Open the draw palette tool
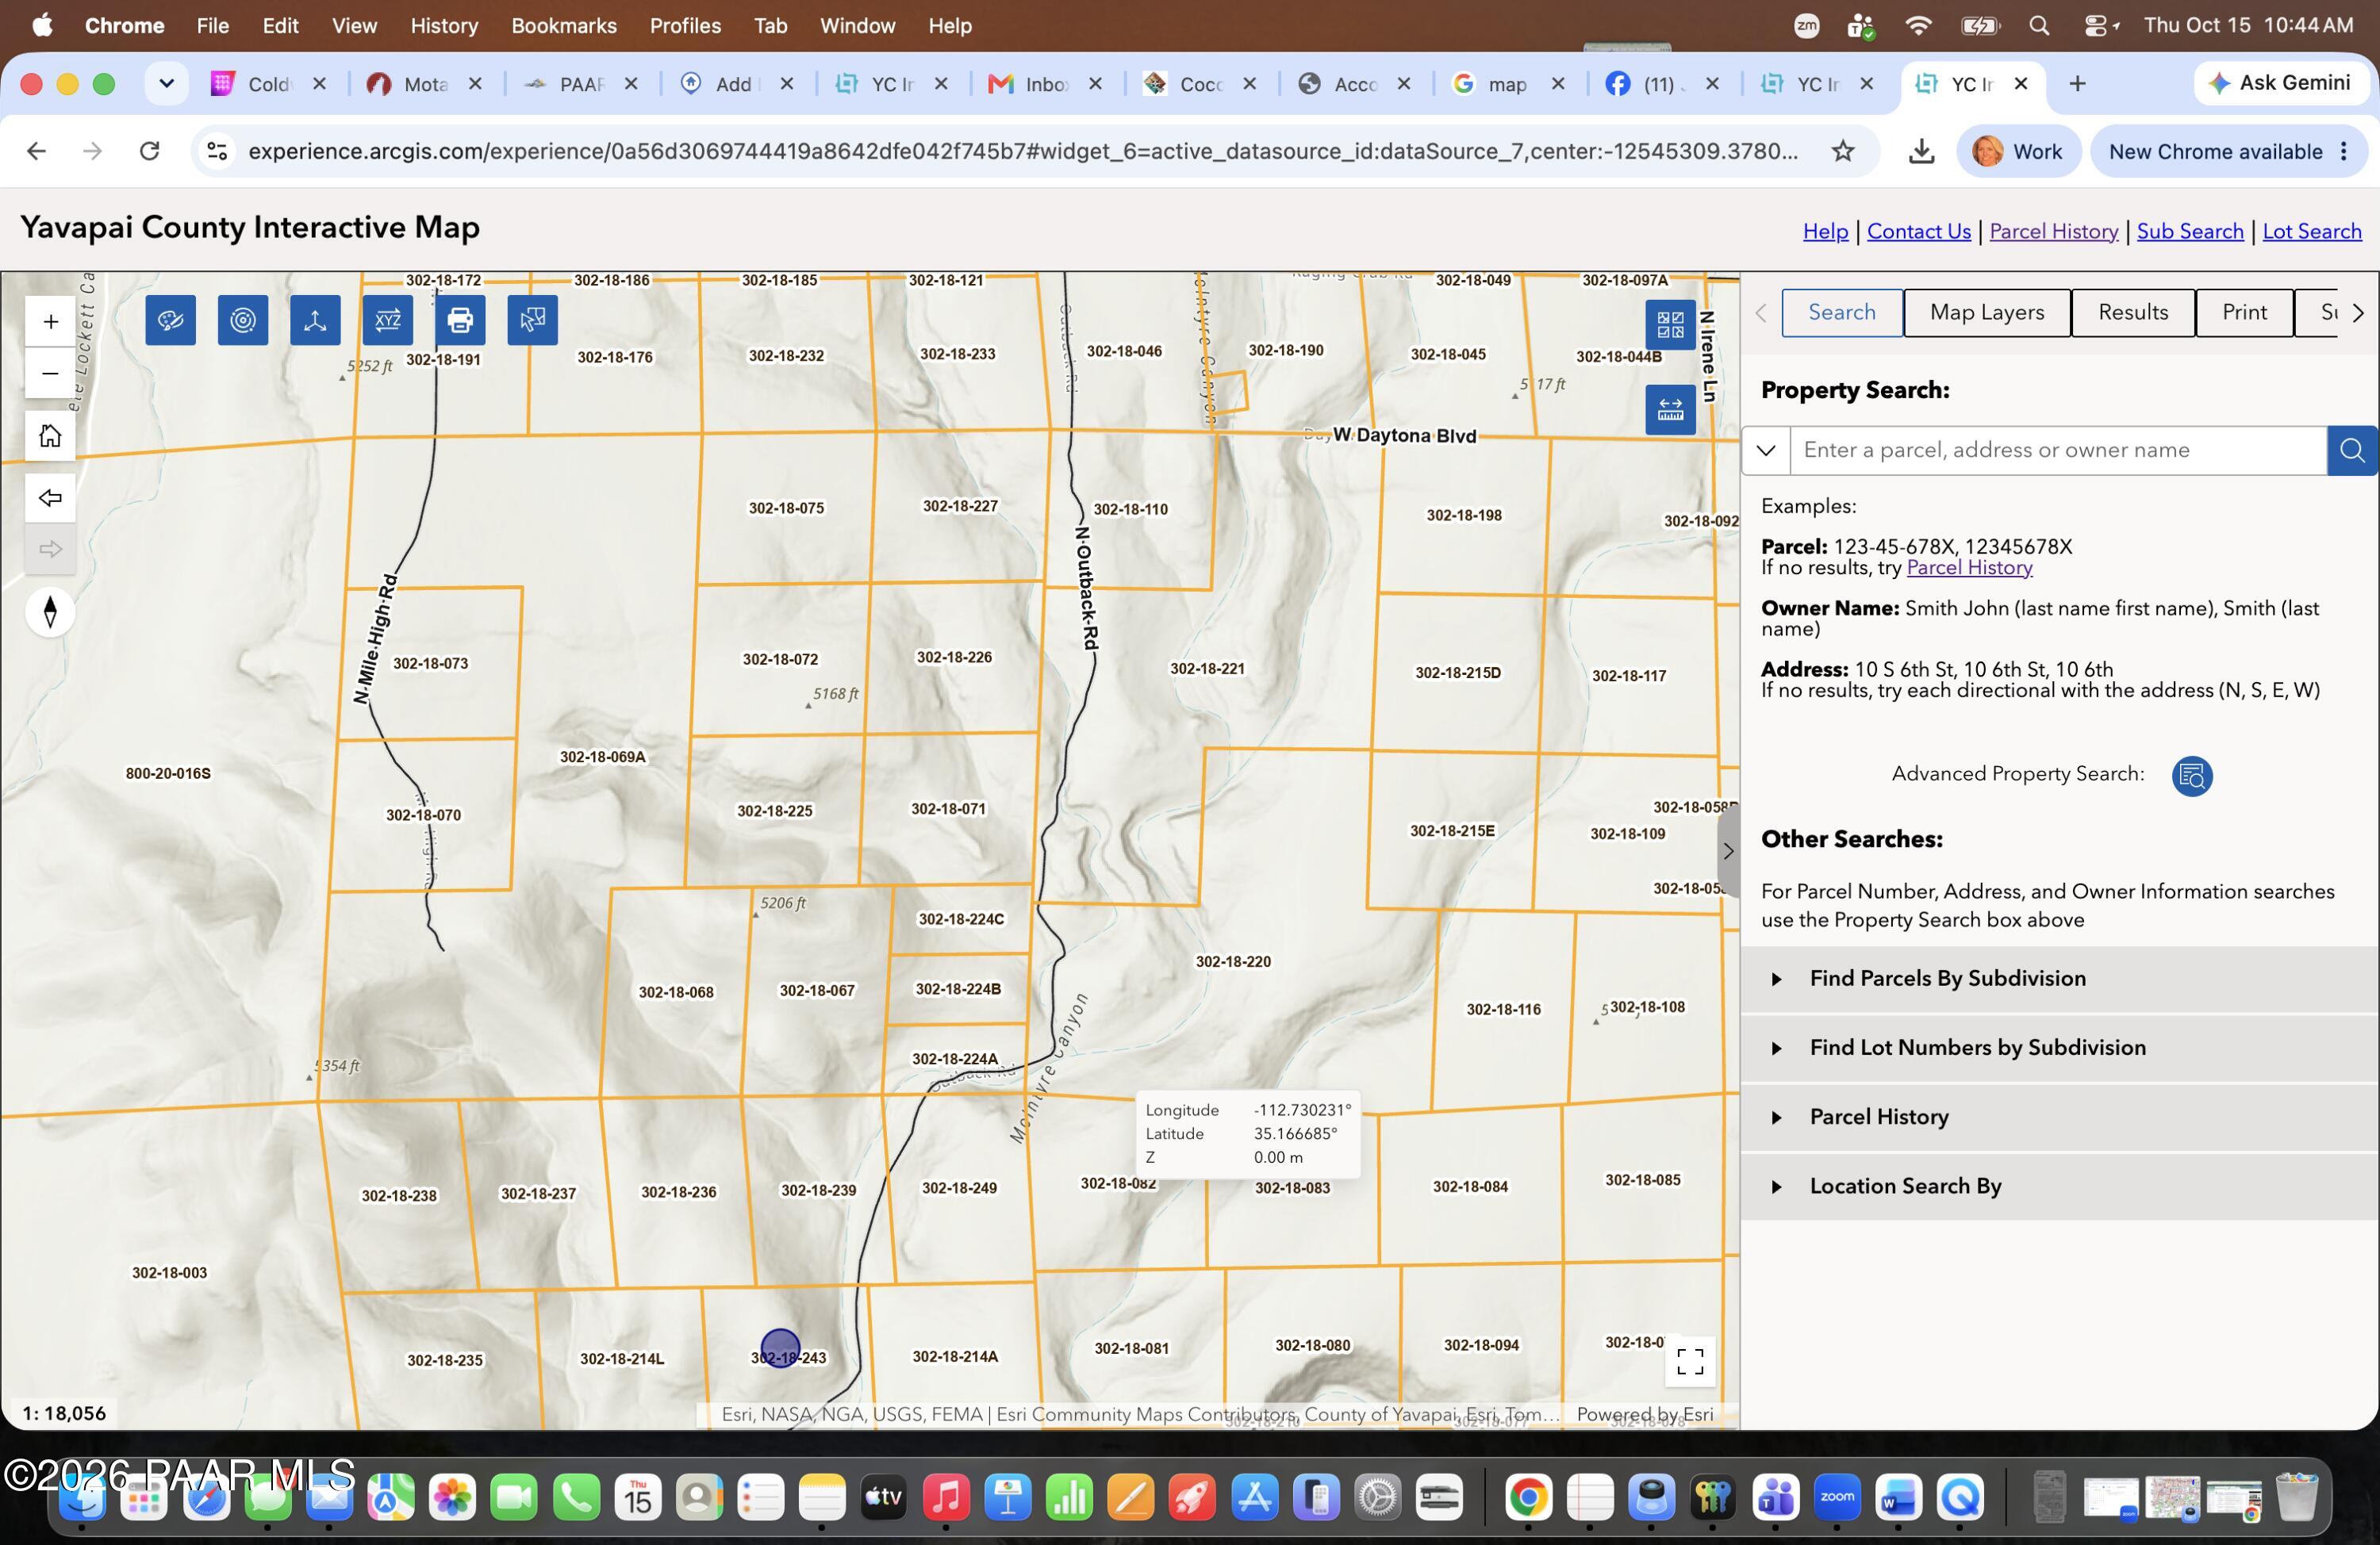The image size is (2380, 1545). (170, 320)
